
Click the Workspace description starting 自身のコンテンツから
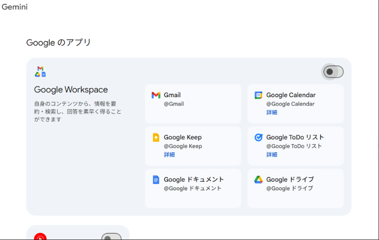coord(78,111)
